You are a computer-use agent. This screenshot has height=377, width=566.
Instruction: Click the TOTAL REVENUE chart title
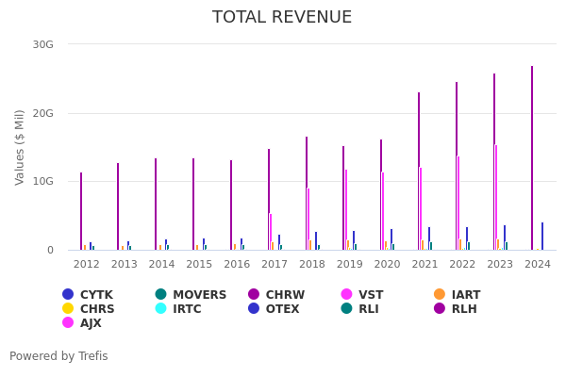(x=282, y=18)
